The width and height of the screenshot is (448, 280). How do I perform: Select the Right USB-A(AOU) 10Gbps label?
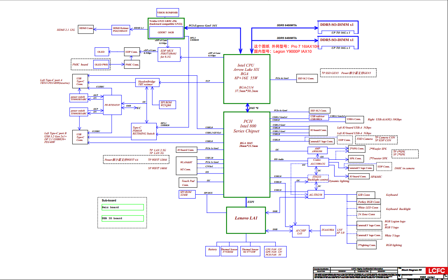click(x=385, y=120)
